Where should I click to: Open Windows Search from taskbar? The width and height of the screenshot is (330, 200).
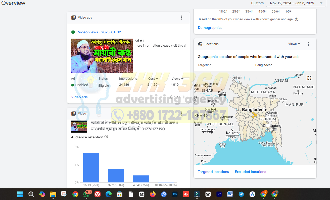31,194
